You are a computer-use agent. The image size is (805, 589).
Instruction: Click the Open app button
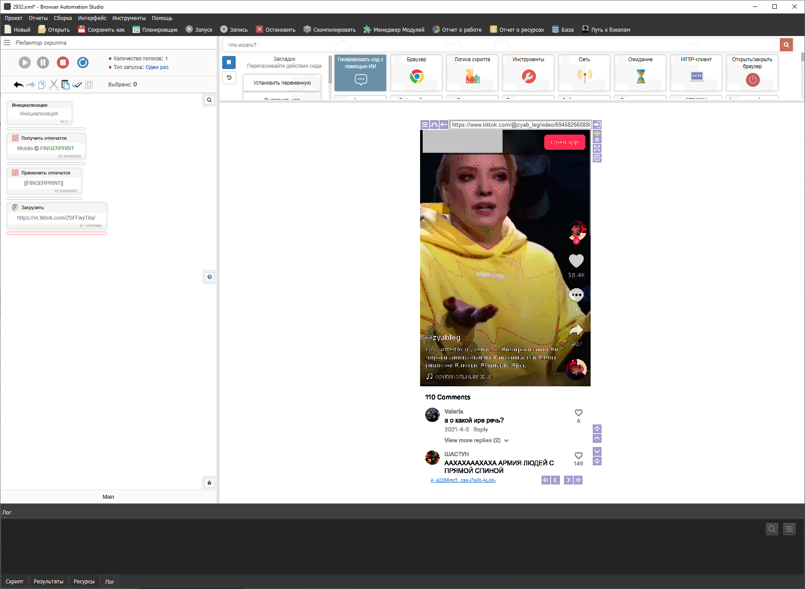(564, 142)
